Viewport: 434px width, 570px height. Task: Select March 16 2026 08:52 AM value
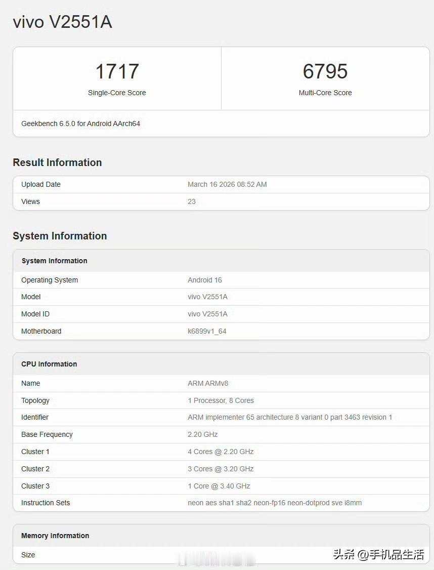227,184
